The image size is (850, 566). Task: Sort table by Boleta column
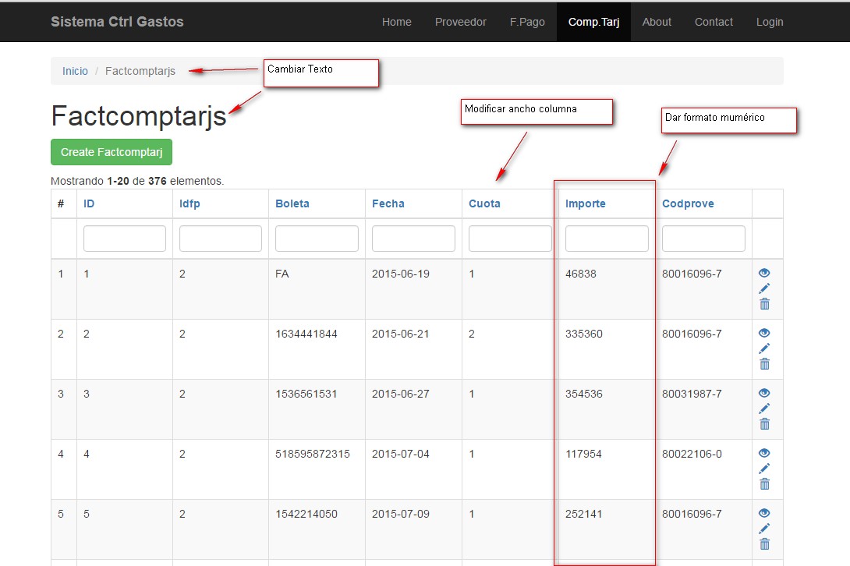(x=292, y=203)
